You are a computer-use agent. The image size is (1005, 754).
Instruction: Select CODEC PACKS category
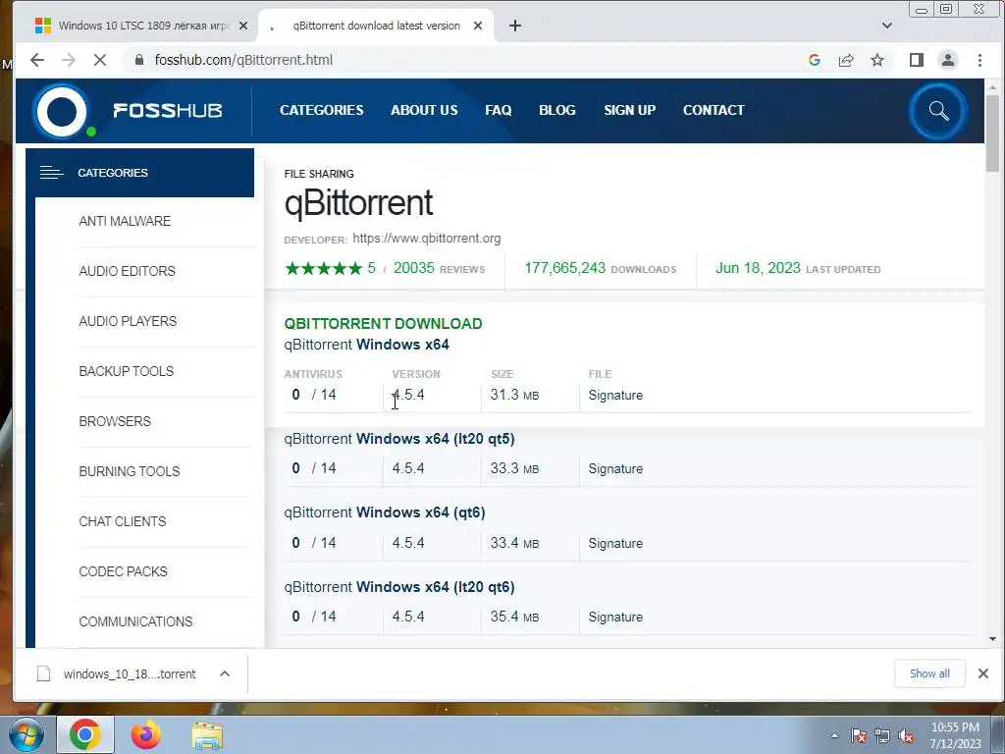coord(123,571)
